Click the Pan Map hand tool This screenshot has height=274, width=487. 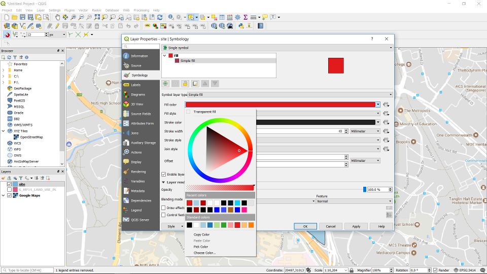(x=57, y=17)
